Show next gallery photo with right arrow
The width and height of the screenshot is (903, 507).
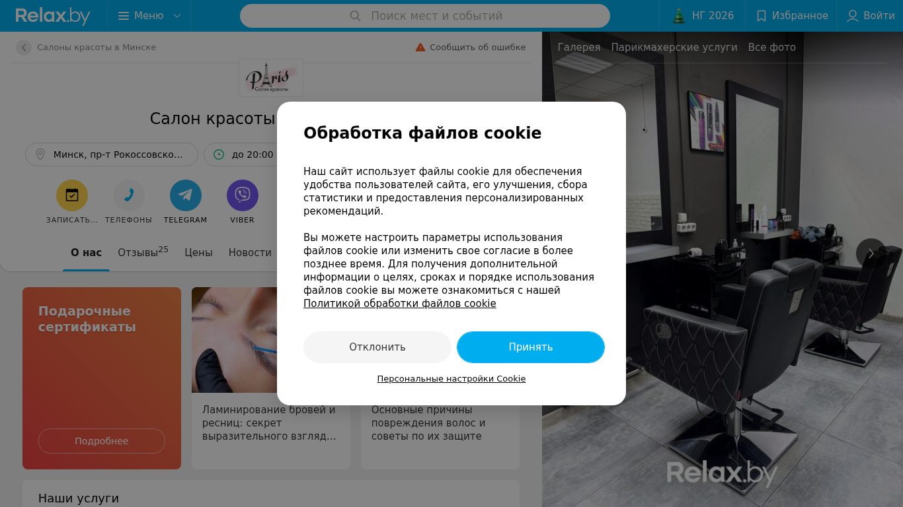point(871,253)
